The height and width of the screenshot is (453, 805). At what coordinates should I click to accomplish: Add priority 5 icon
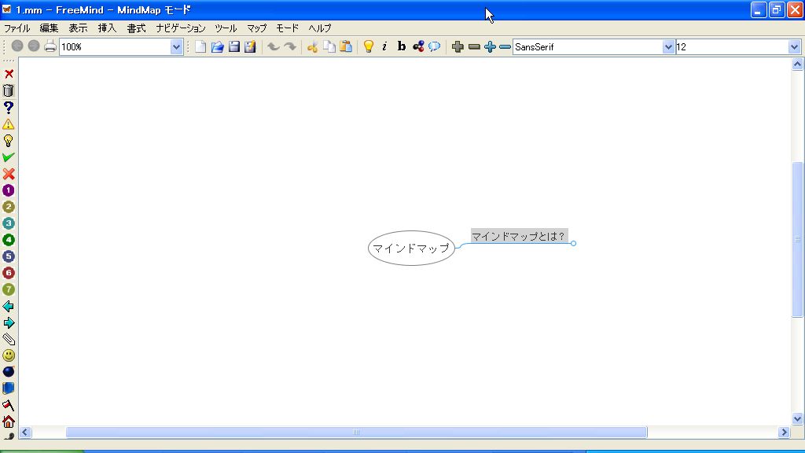(8, 256)
